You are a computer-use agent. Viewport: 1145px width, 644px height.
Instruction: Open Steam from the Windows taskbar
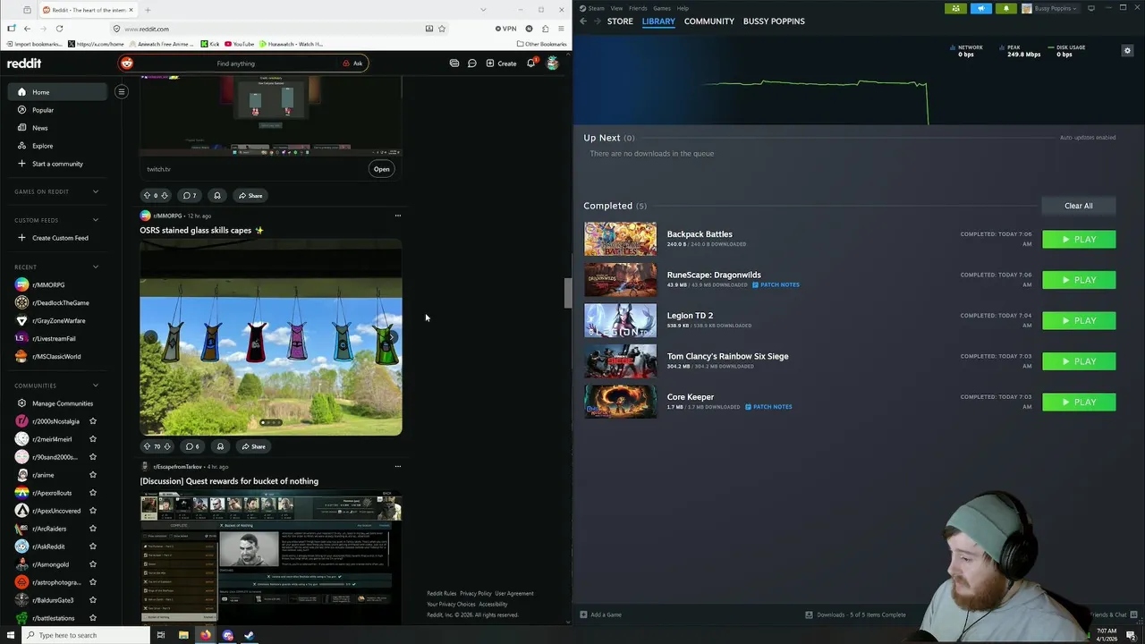[249, 635]
